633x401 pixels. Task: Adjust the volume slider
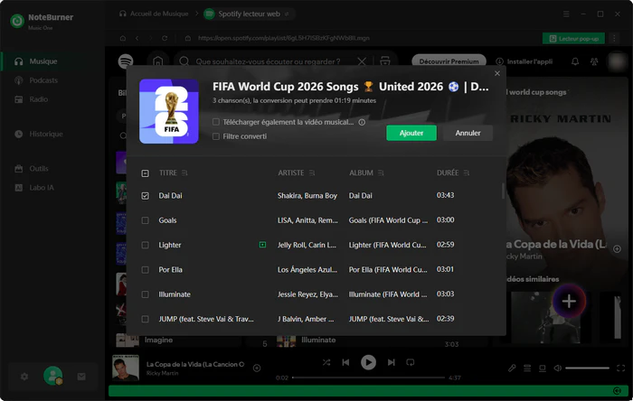tap(587, 368)
